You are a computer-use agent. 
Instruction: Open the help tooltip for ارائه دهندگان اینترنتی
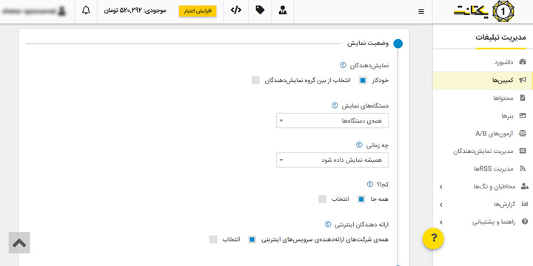coord(328,224)
